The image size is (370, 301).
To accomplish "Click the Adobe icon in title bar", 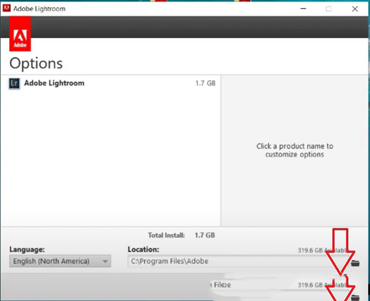I will 6,9.
